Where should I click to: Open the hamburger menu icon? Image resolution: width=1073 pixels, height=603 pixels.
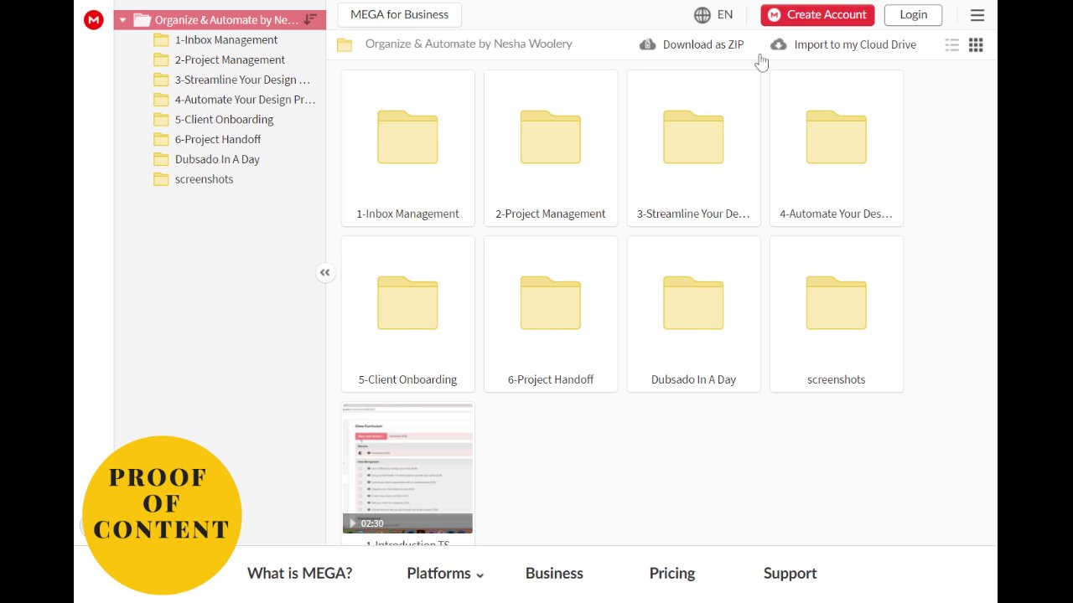977,15
